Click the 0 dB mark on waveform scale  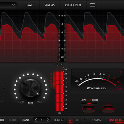(x=62, y=16)
